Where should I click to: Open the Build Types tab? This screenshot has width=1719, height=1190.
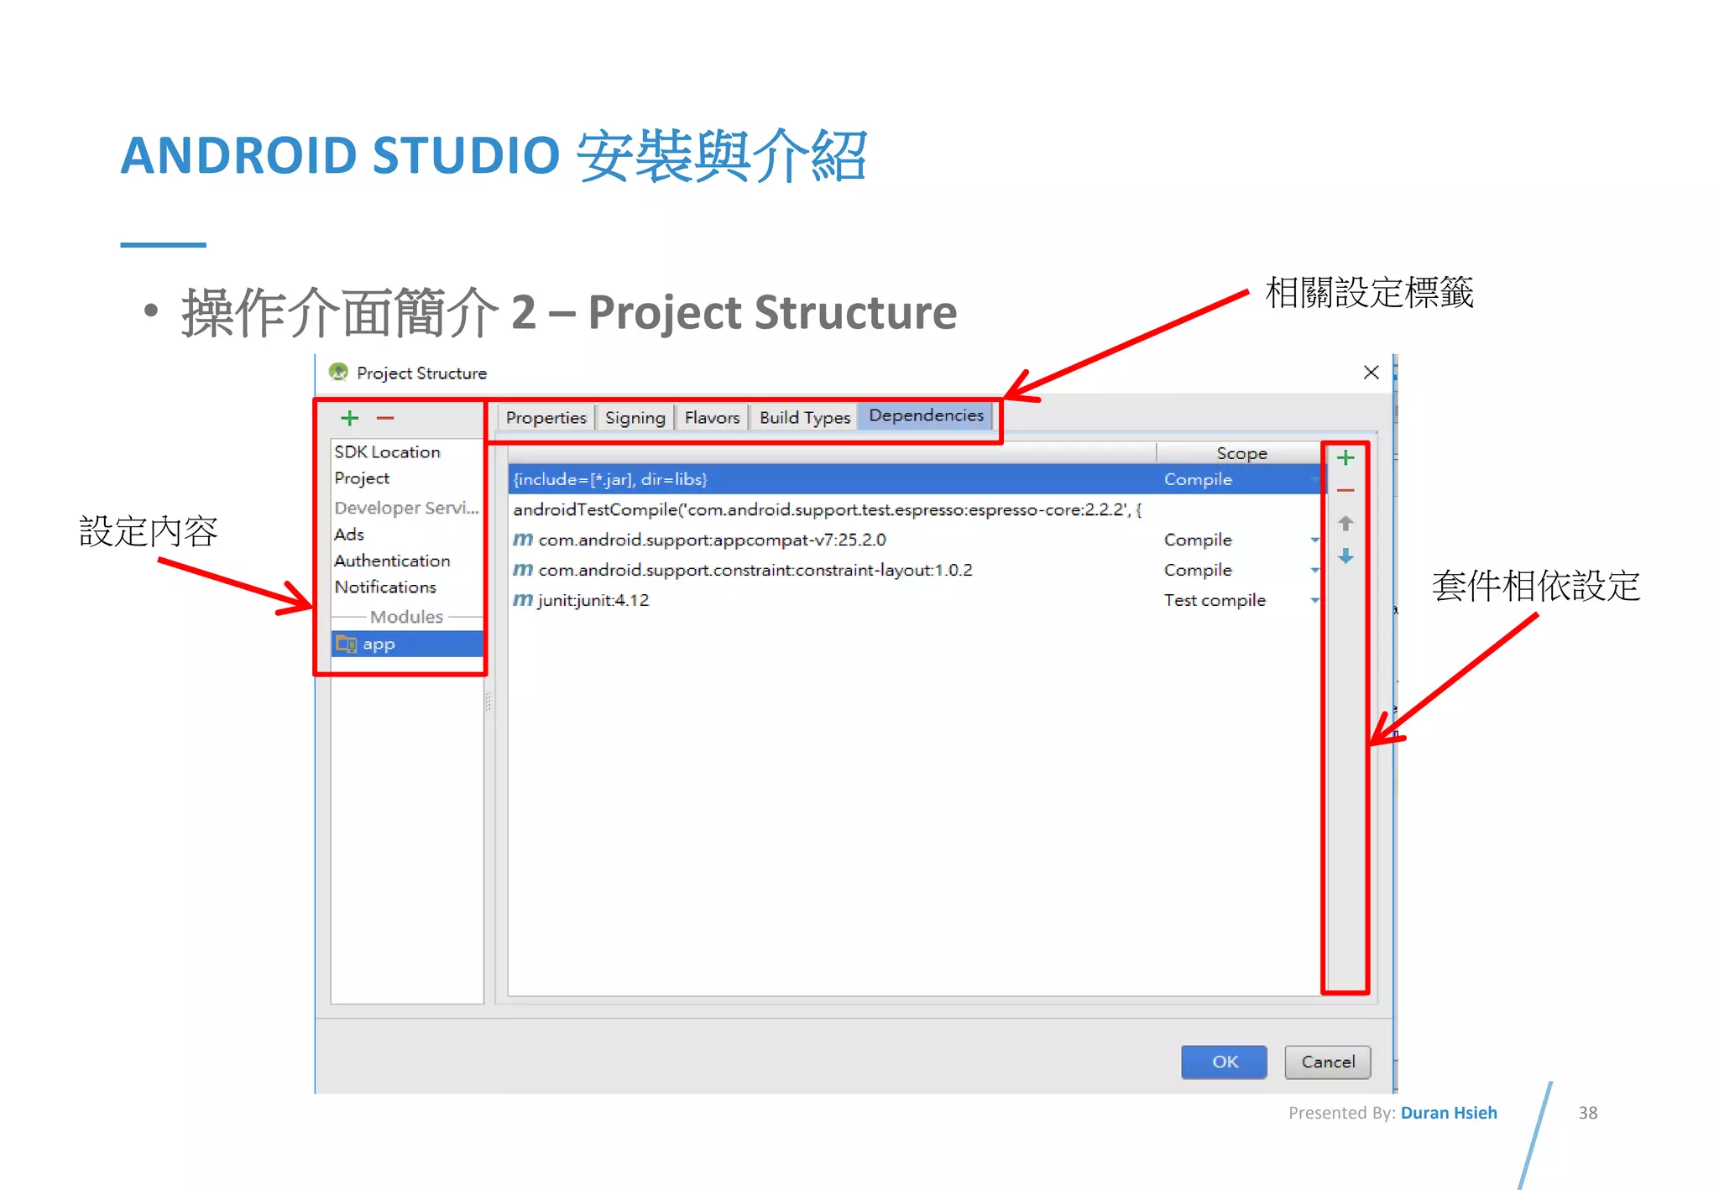point(804,417)
